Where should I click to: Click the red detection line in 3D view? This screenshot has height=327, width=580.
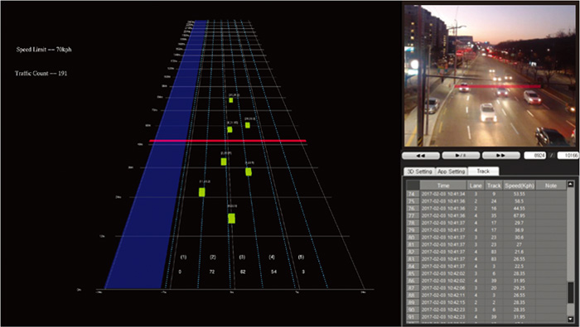click(228, 141)
